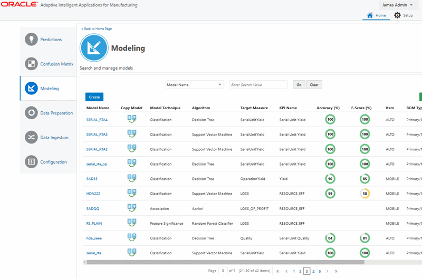Click Model Technique column header
422x278 pixels.
click(165, 108)
